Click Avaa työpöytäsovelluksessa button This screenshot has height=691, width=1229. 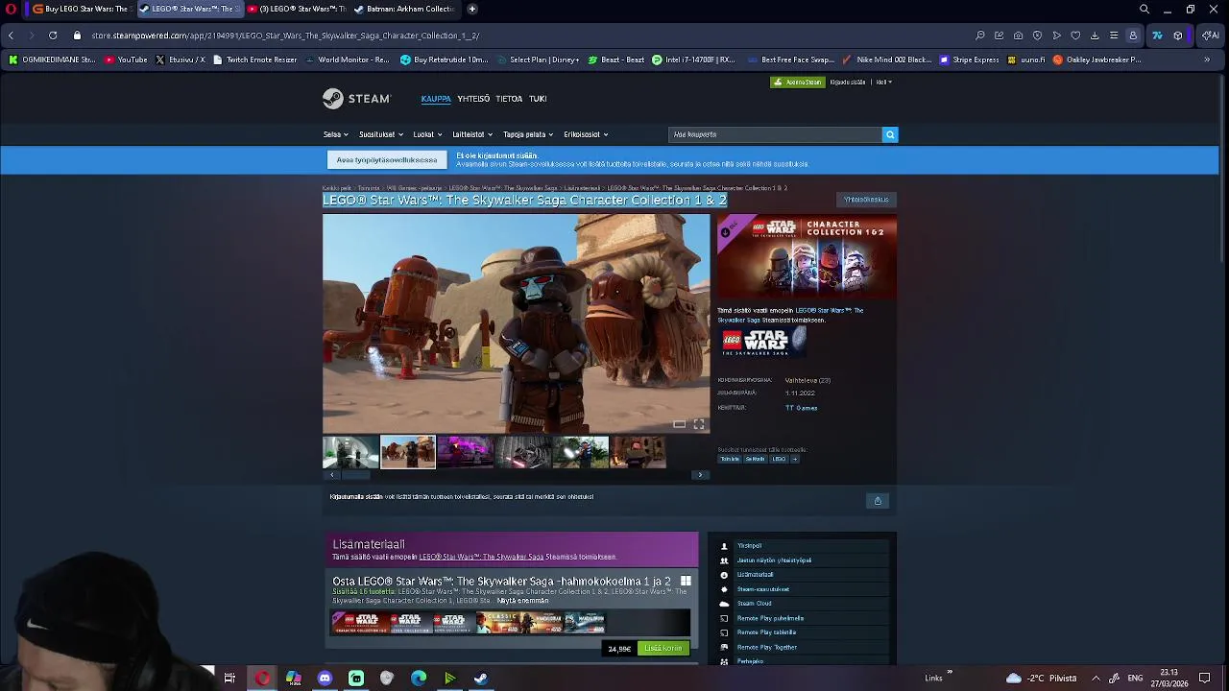point(387,160)
